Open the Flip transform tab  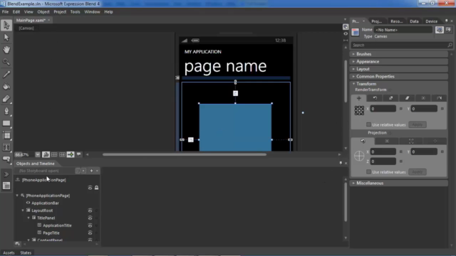pyautogui.click(x=439, y=98)
